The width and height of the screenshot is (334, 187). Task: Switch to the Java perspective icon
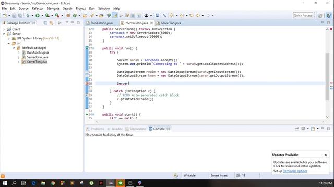pyautogui.click(x=328, y=15)
